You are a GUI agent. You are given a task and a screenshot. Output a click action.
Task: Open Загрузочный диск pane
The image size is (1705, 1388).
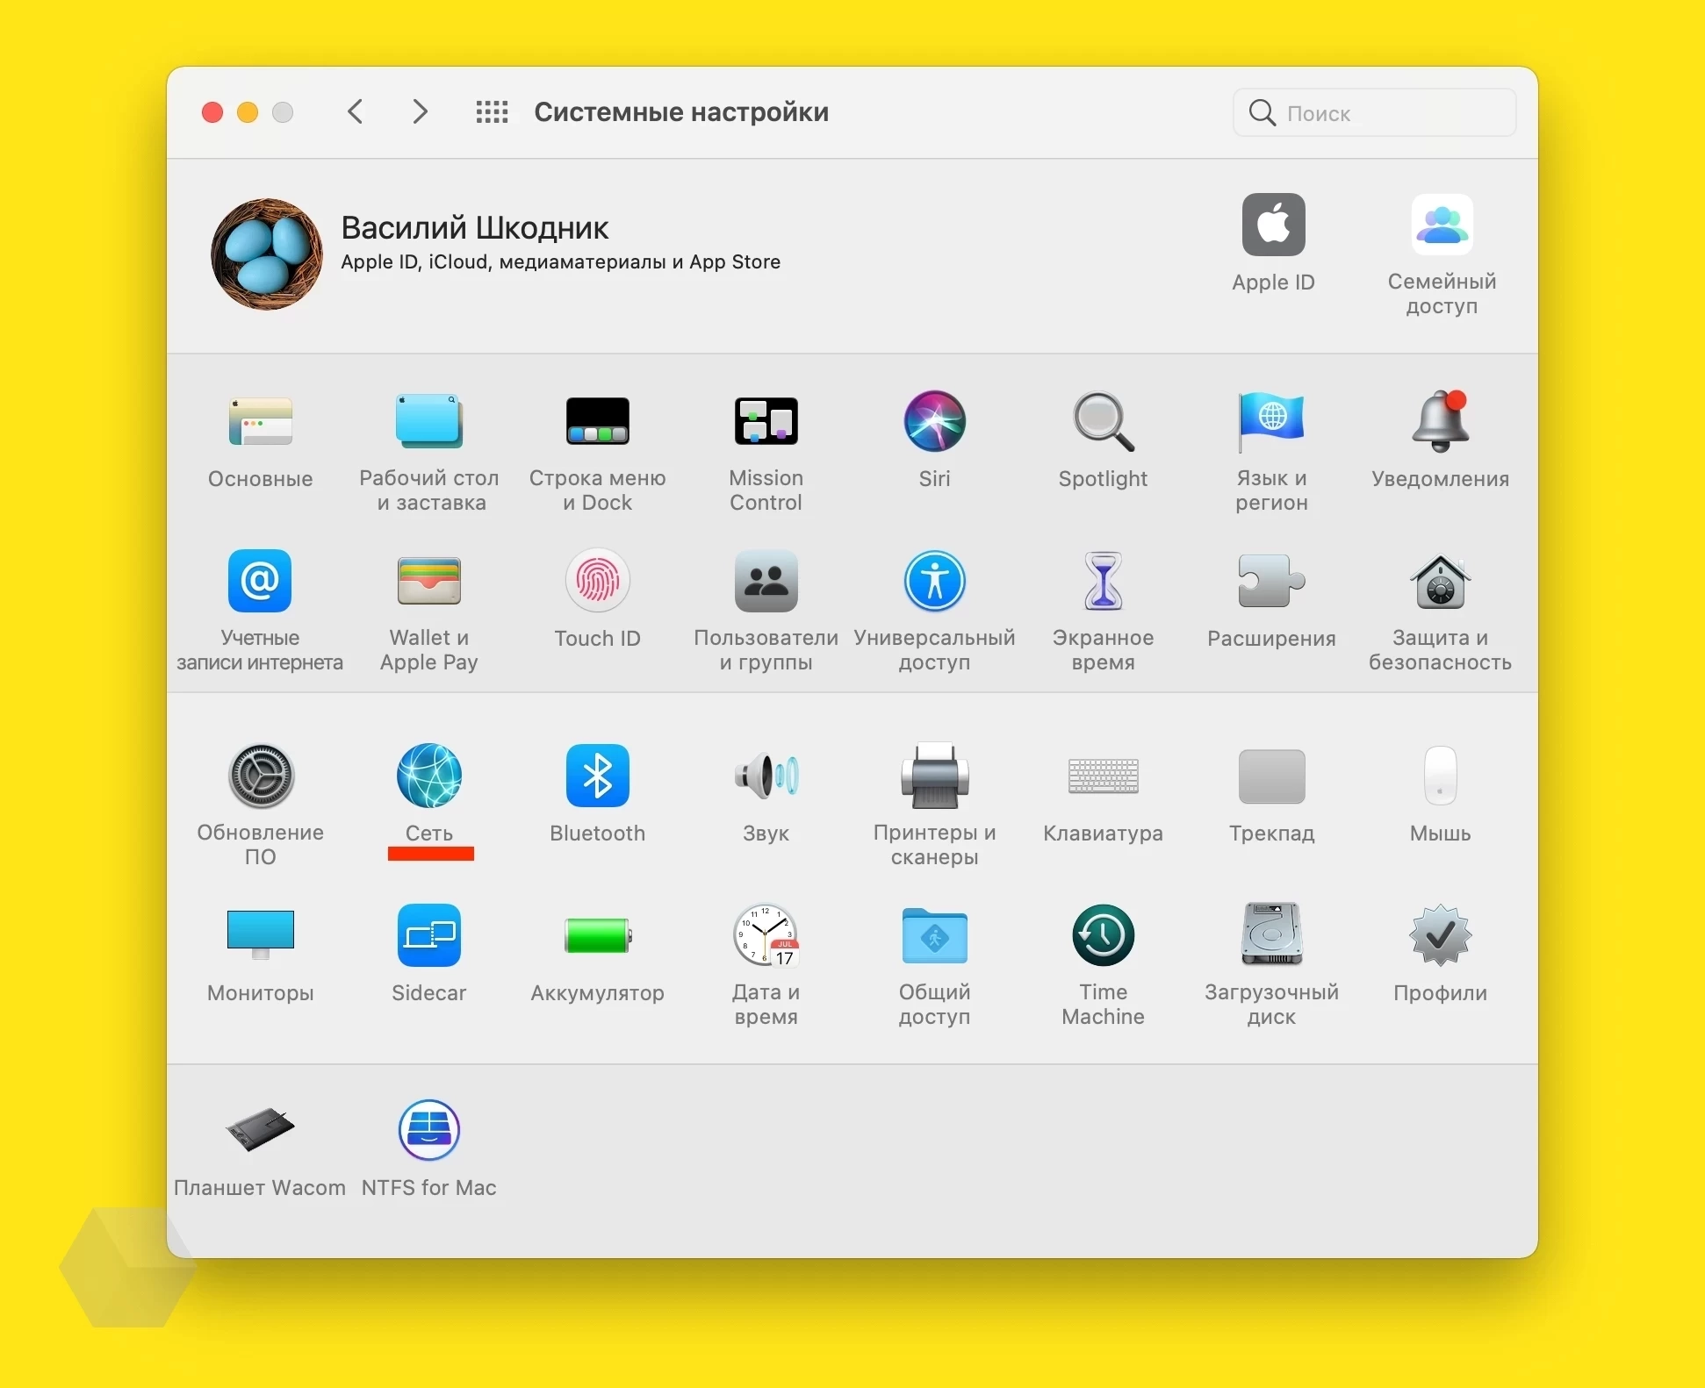coord(1271,935)
